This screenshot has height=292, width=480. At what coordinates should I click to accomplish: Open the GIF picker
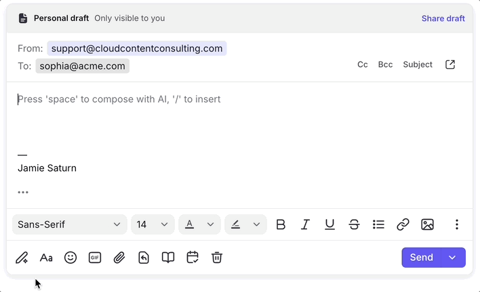point(95,258)
